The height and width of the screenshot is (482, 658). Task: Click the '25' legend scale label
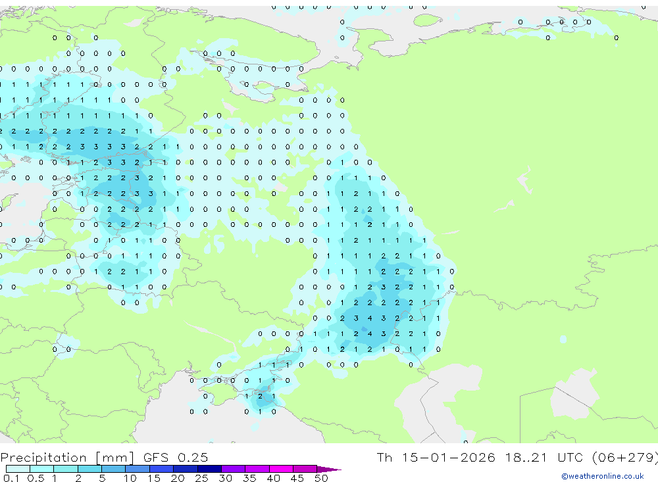click(x=201, y=478)
